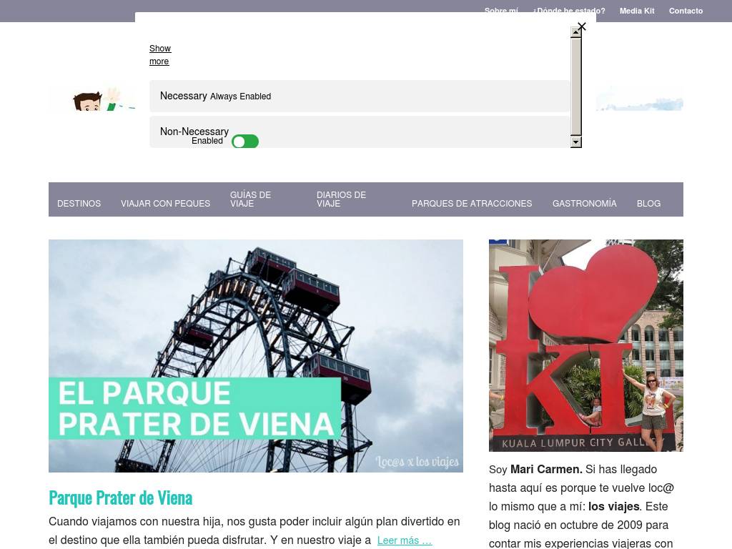Click the Leer más link

coord(404,540)
